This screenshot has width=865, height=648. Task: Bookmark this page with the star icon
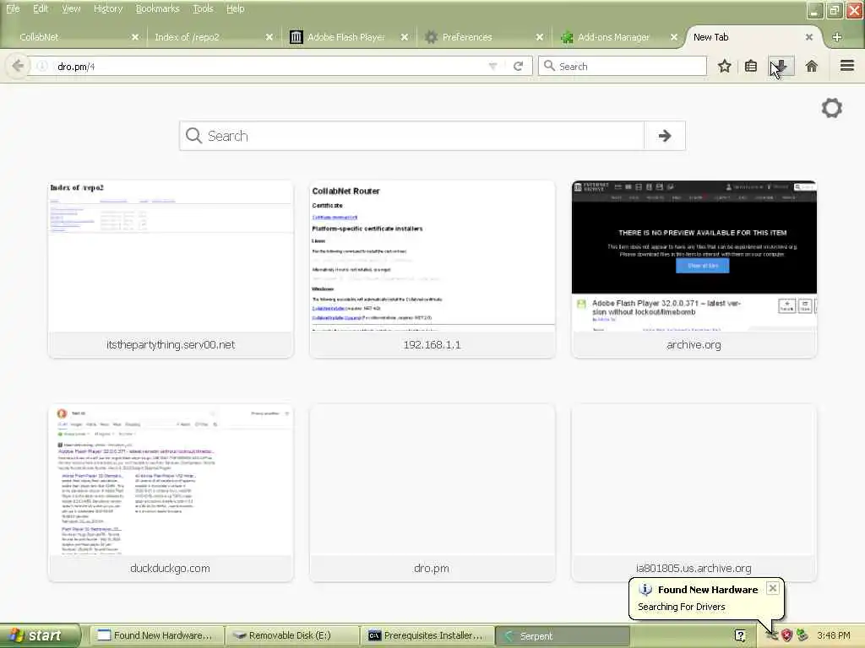tap(724, 66)
